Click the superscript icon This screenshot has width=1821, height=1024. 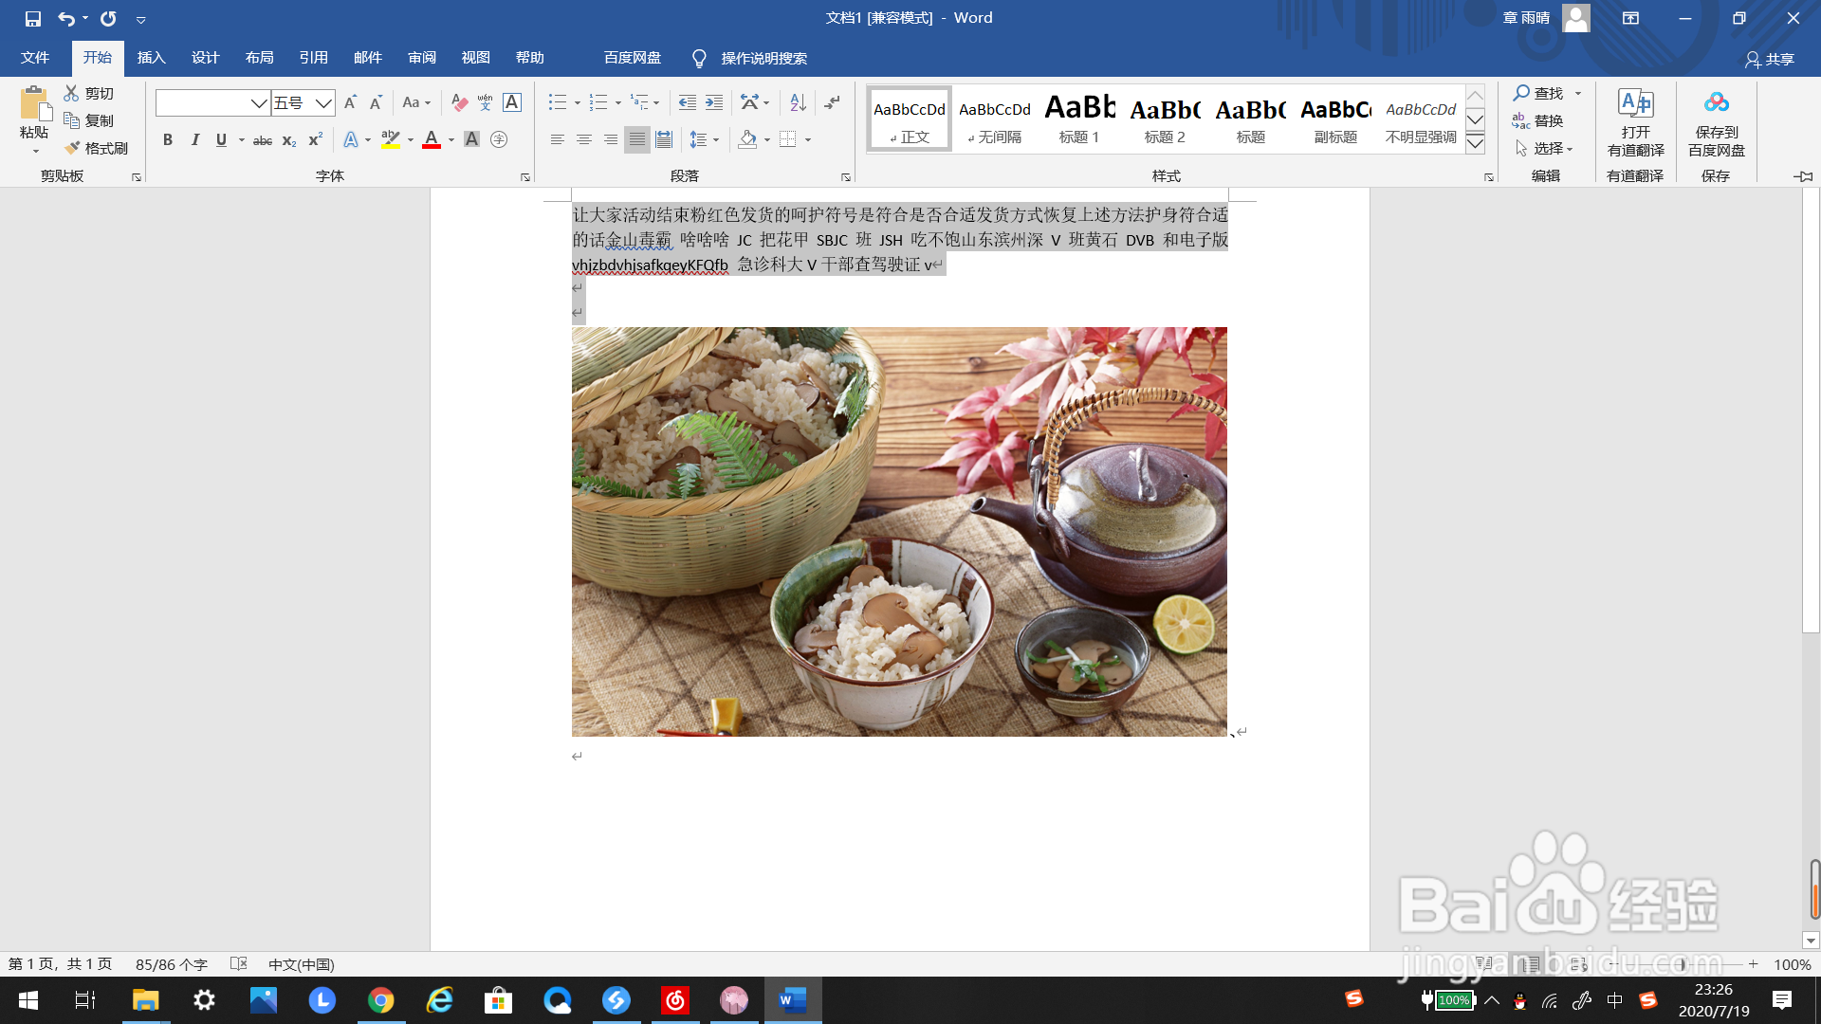tap(313, 140)
